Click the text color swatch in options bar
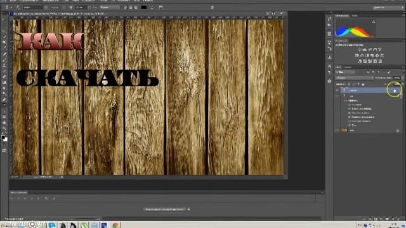 (144, 8)
